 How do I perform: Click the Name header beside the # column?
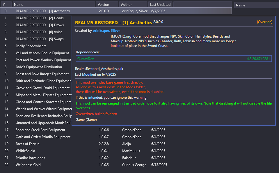click(x=54, y=4)
